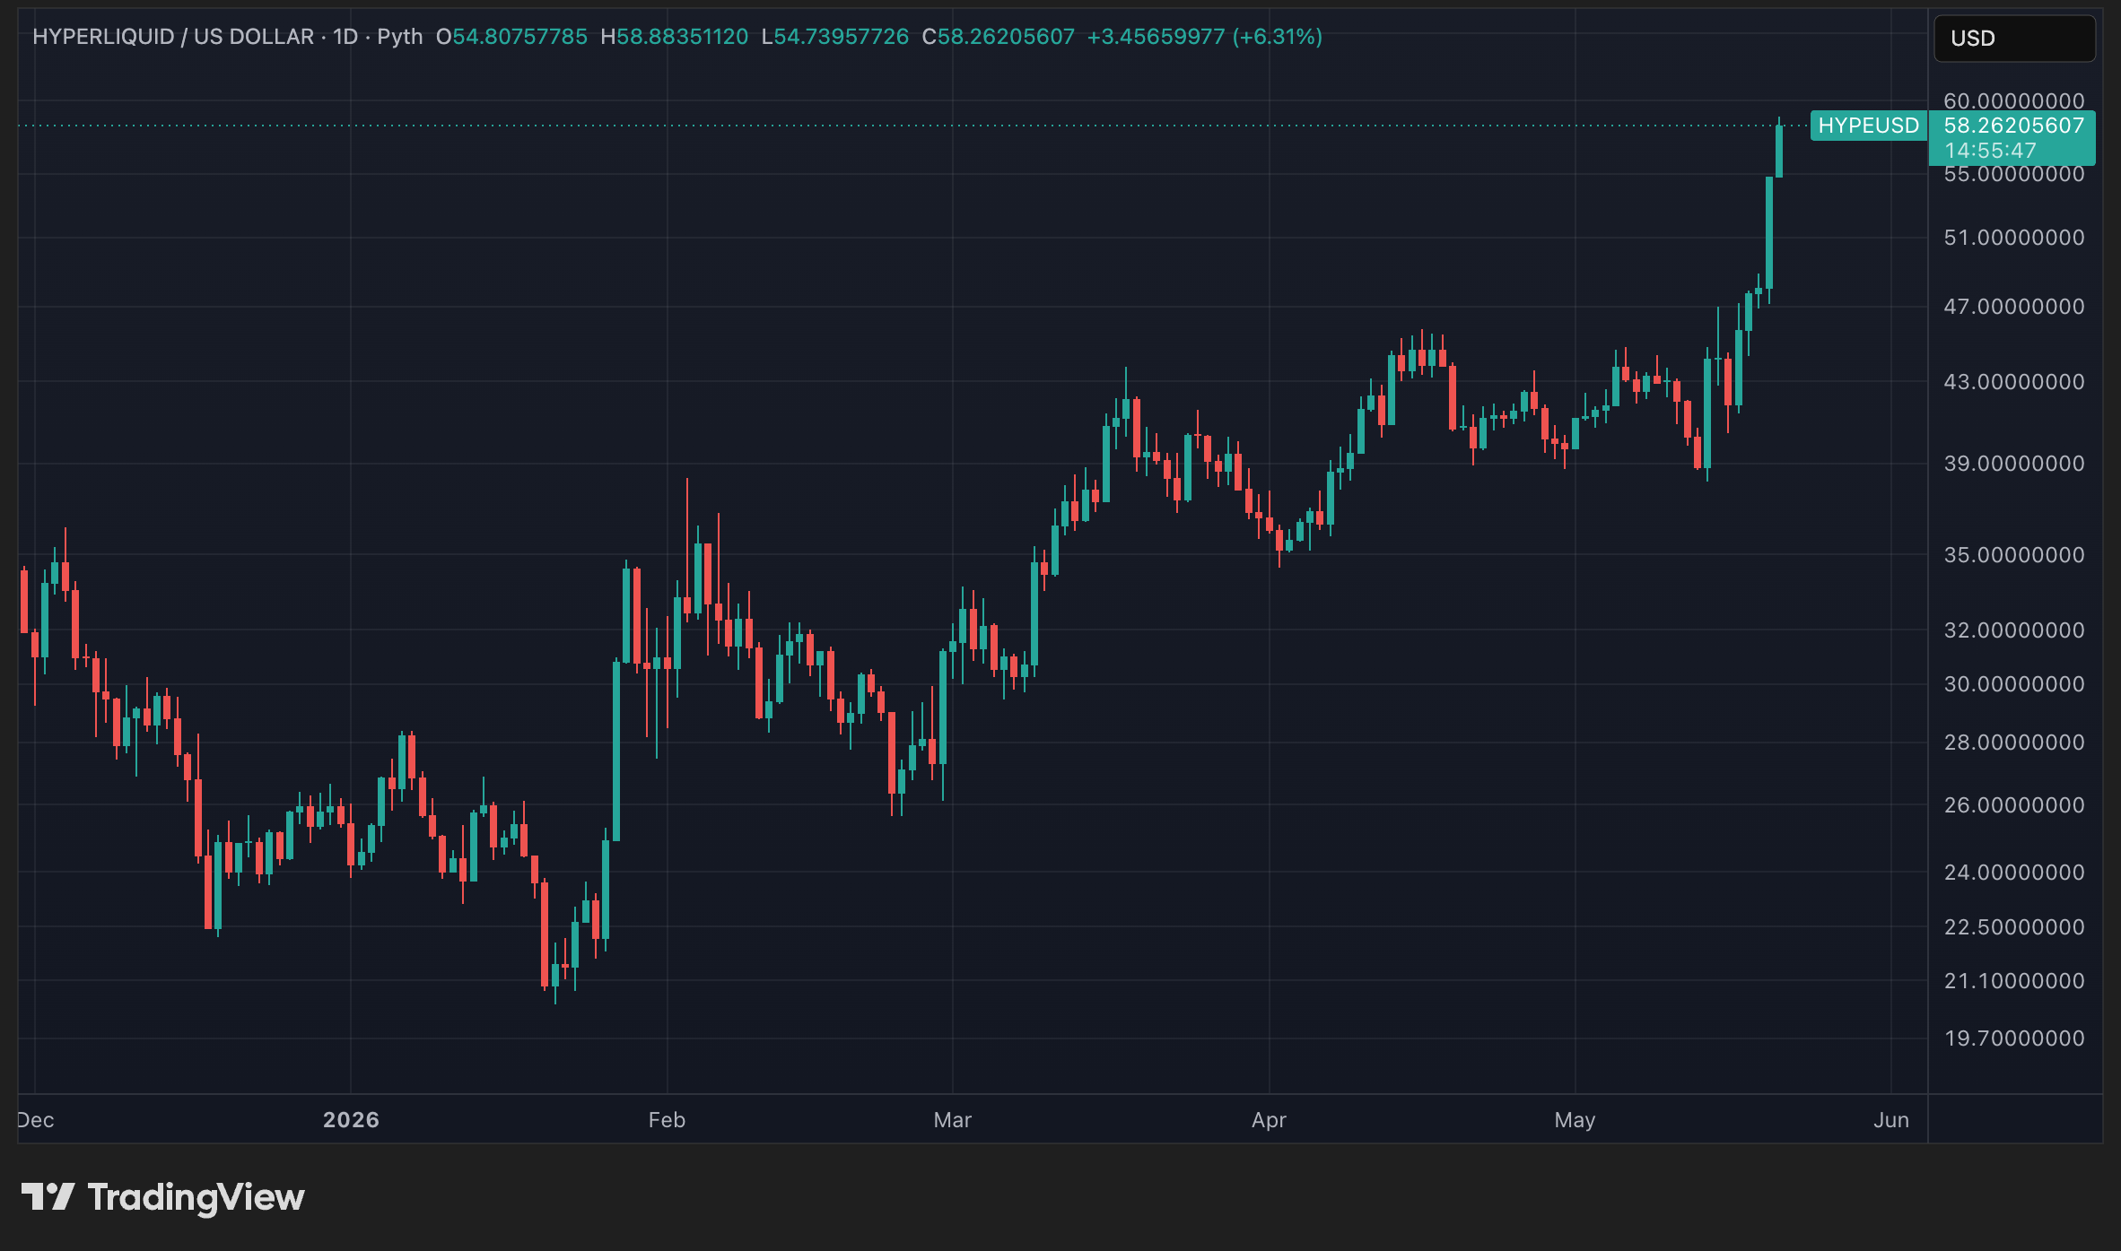Screen dimensions: 2121x1251
Task: Select the low value 54.73957726
Action: [x=842, y=37]
